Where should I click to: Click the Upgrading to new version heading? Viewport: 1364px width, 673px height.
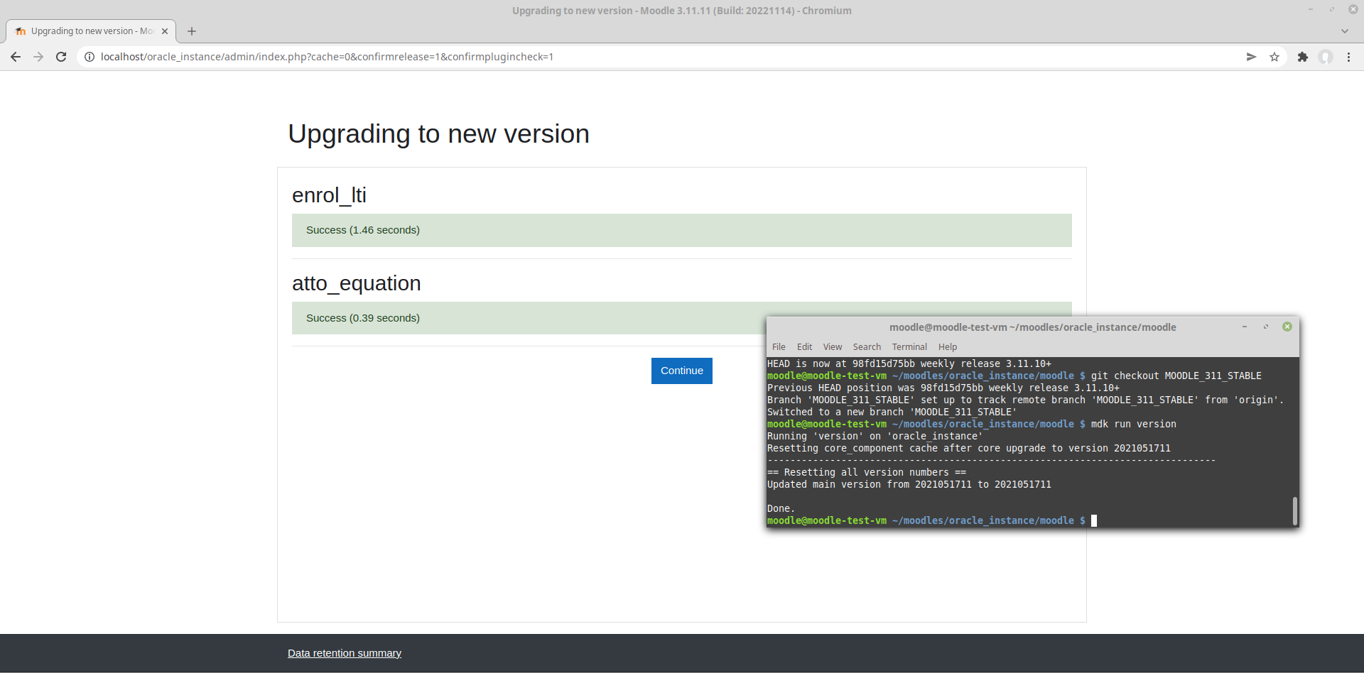coord(438,134)
